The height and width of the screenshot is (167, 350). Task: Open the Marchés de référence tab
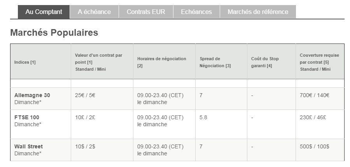(258, 12)
